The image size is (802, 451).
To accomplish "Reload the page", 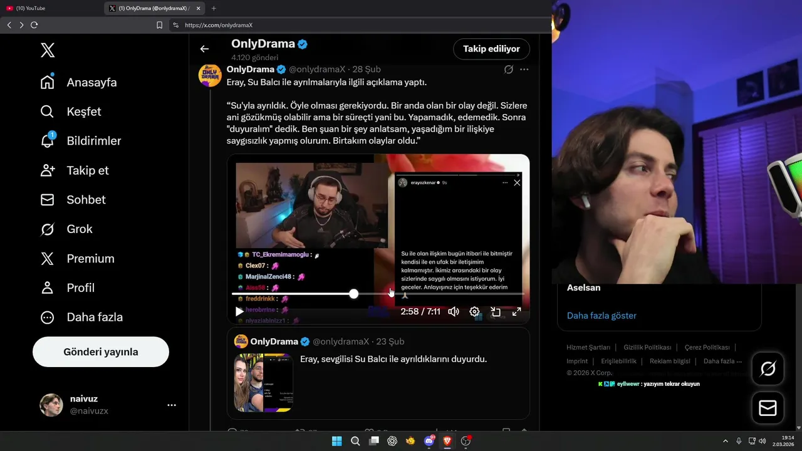I will [x=34, y=25].
